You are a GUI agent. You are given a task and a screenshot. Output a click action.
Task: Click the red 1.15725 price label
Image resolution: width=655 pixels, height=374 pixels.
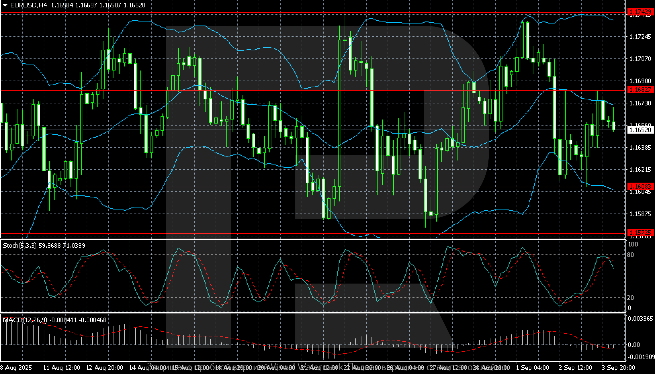pos(640,233)
